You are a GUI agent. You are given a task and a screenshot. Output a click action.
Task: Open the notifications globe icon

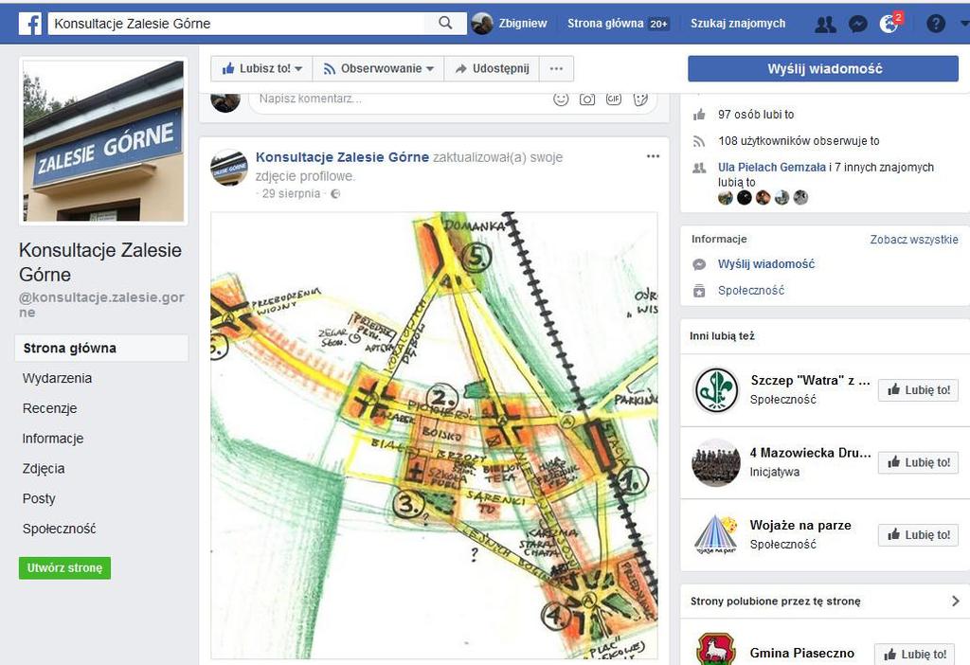point(889,24)
